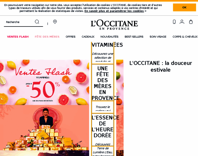This screenshot has width=198, height=156.
Task: Open the mobile phone icon
Action: [x=174, y=22]
